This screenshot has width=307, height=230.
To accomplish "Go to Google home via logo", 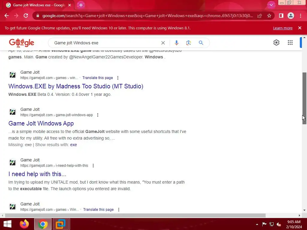I will [x=22, y=43].
